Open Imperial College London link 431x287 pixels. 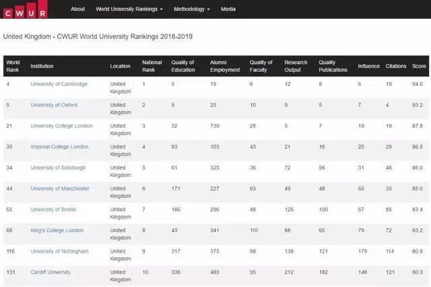60,147
